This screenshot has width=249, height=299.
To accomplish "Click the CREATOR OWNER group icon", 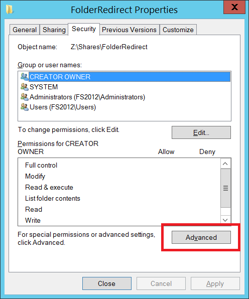I will pyautogui.click(x=25, y=77).
